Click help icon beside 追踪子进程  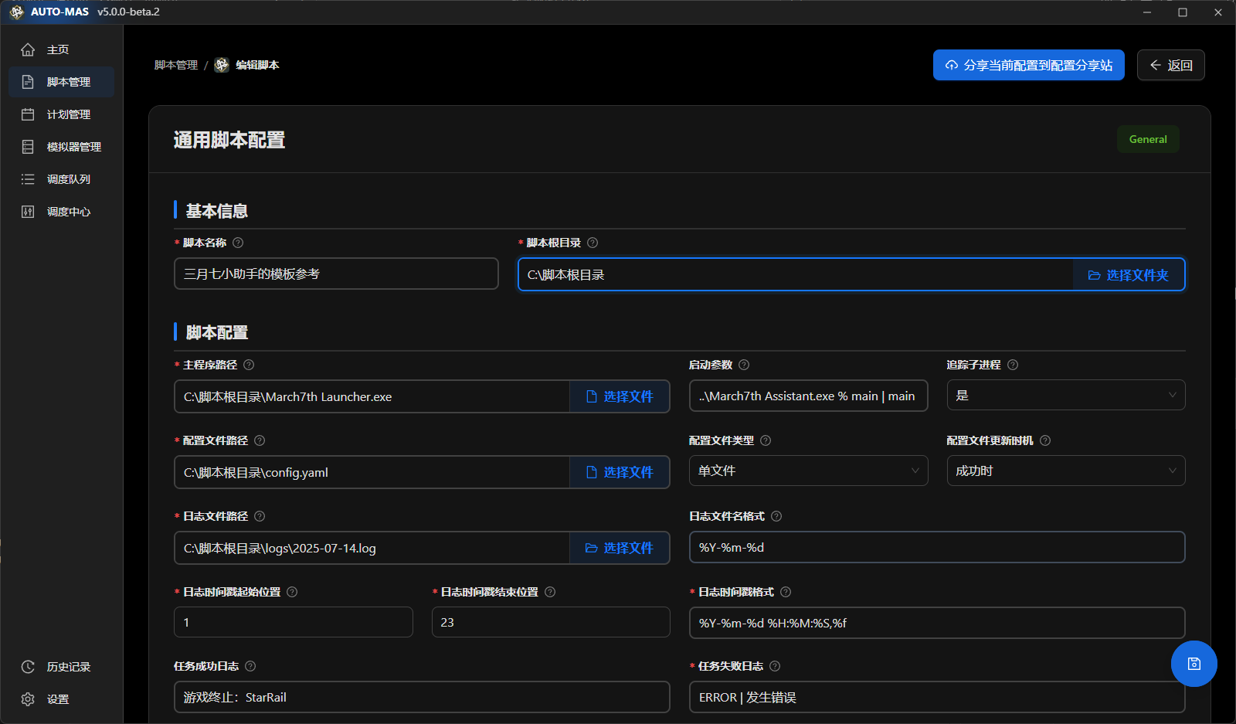[x=1013, y=365]
